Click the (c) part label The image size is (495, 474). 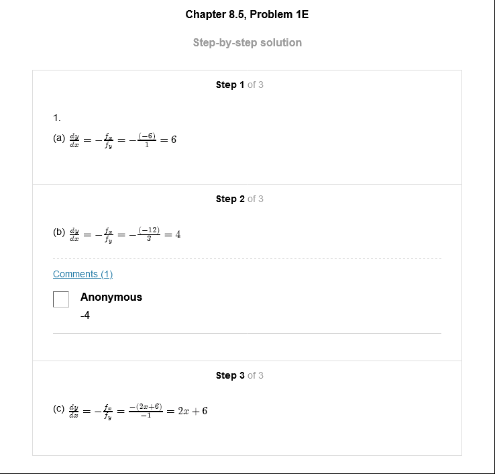(59, 408)
